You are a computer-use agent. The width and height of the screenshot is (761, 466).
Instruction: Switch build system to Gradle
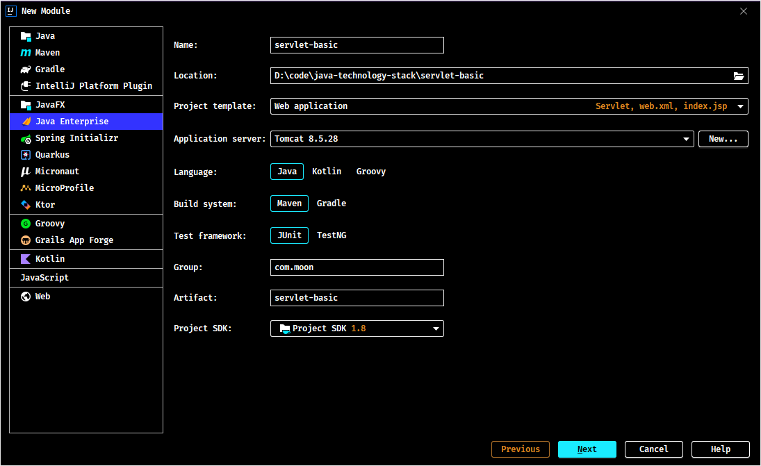point(332,203)
